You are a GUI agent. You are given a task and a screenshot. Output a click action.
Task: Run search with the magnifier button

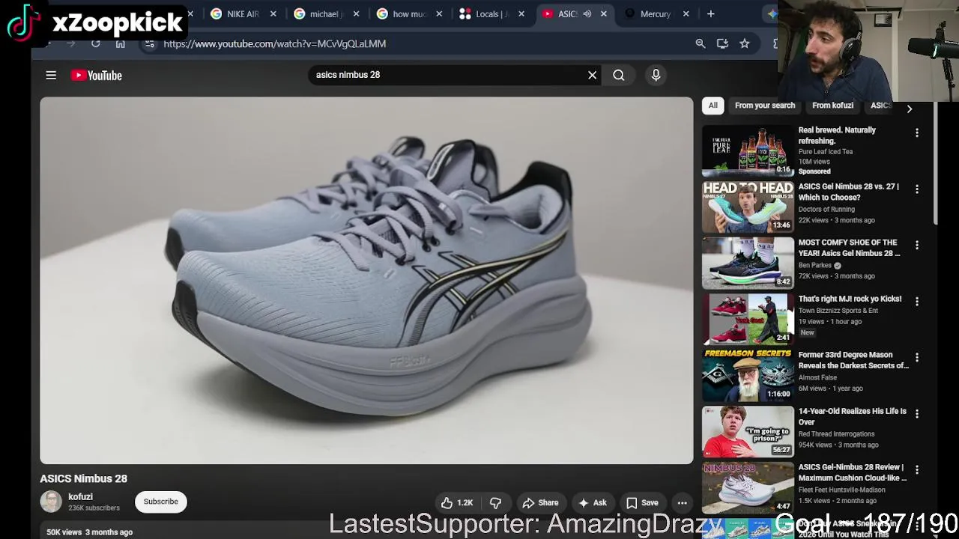619,75
